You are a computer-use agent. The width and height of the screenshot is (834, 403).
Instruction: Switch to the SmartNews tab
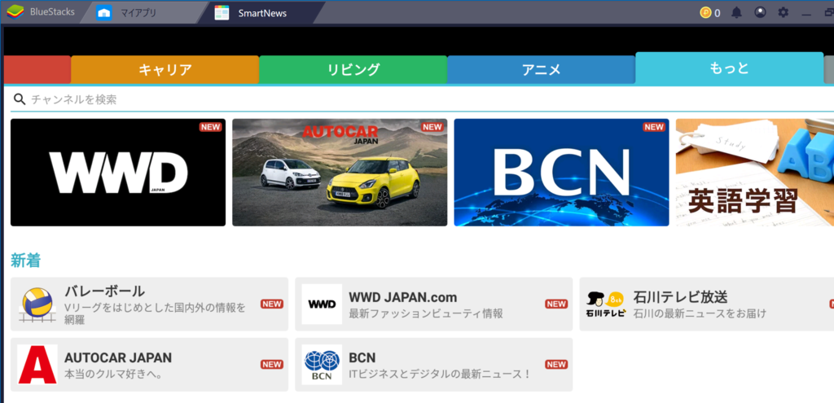click(x=261, y=13)
